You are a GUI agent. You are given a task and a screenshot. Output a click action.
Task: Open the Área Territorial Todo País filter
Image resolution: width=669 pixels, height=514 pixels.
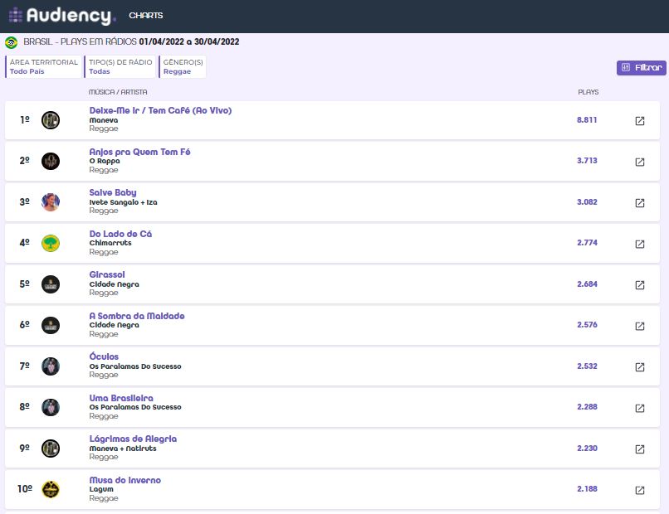coord(43,67)
